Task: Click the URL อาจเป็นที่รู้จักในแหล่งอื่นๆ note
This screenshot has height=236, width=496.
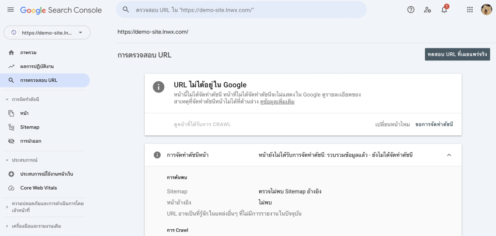Action: tap(234, 214)
